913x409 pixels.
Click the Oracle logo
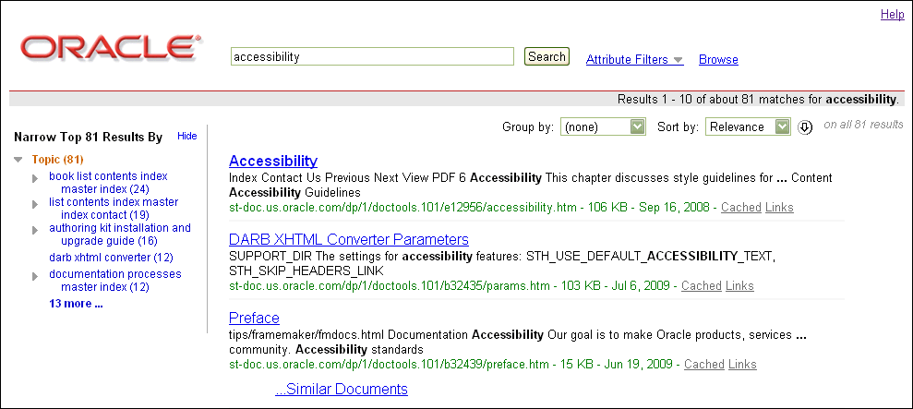click(x=111, y=47)
